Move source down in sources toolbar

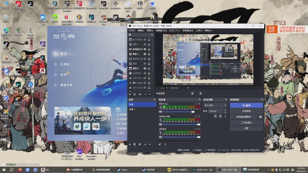click(x=150, y=94)
